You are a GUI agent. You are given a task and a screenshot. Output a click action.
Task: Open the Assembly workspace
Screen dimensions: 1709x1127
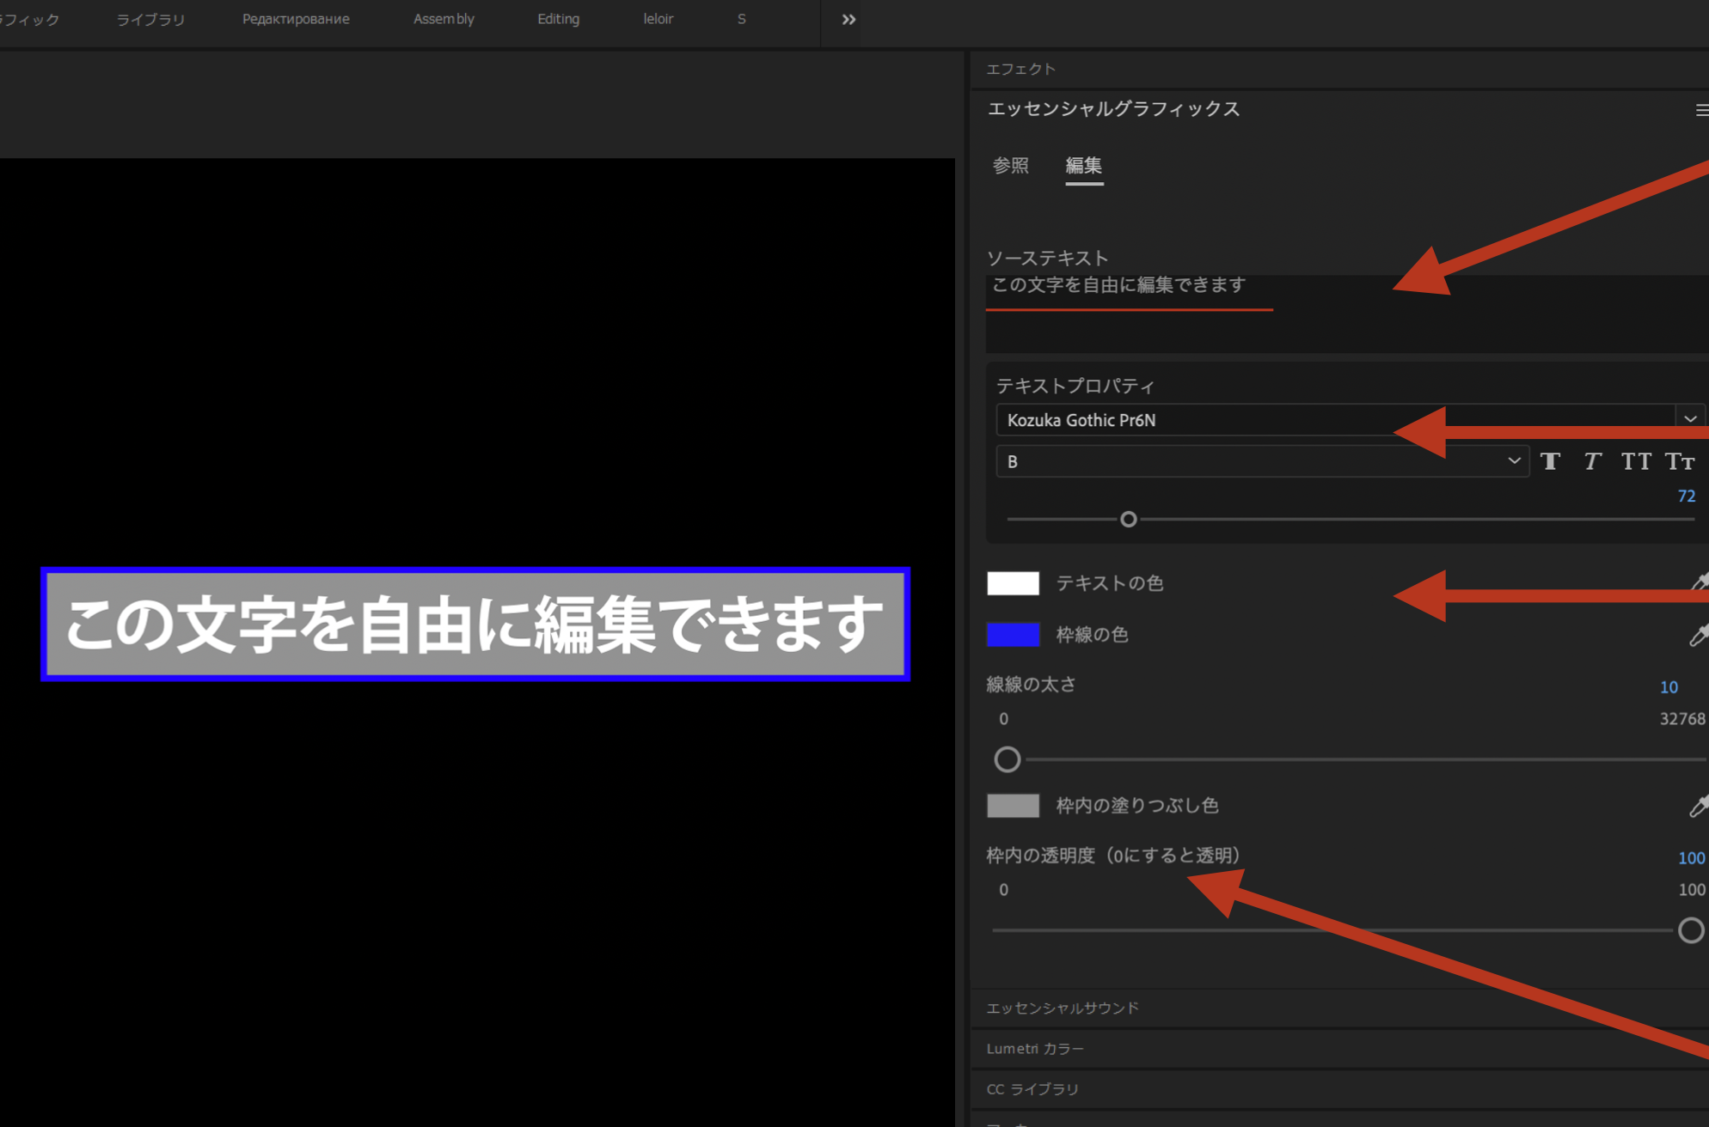tap(444, 19)
